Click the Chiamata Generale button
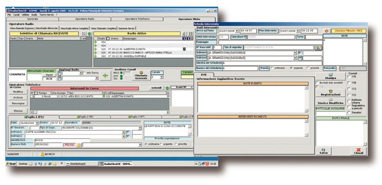This screenshot has height=185, width=382. point(141,76)
